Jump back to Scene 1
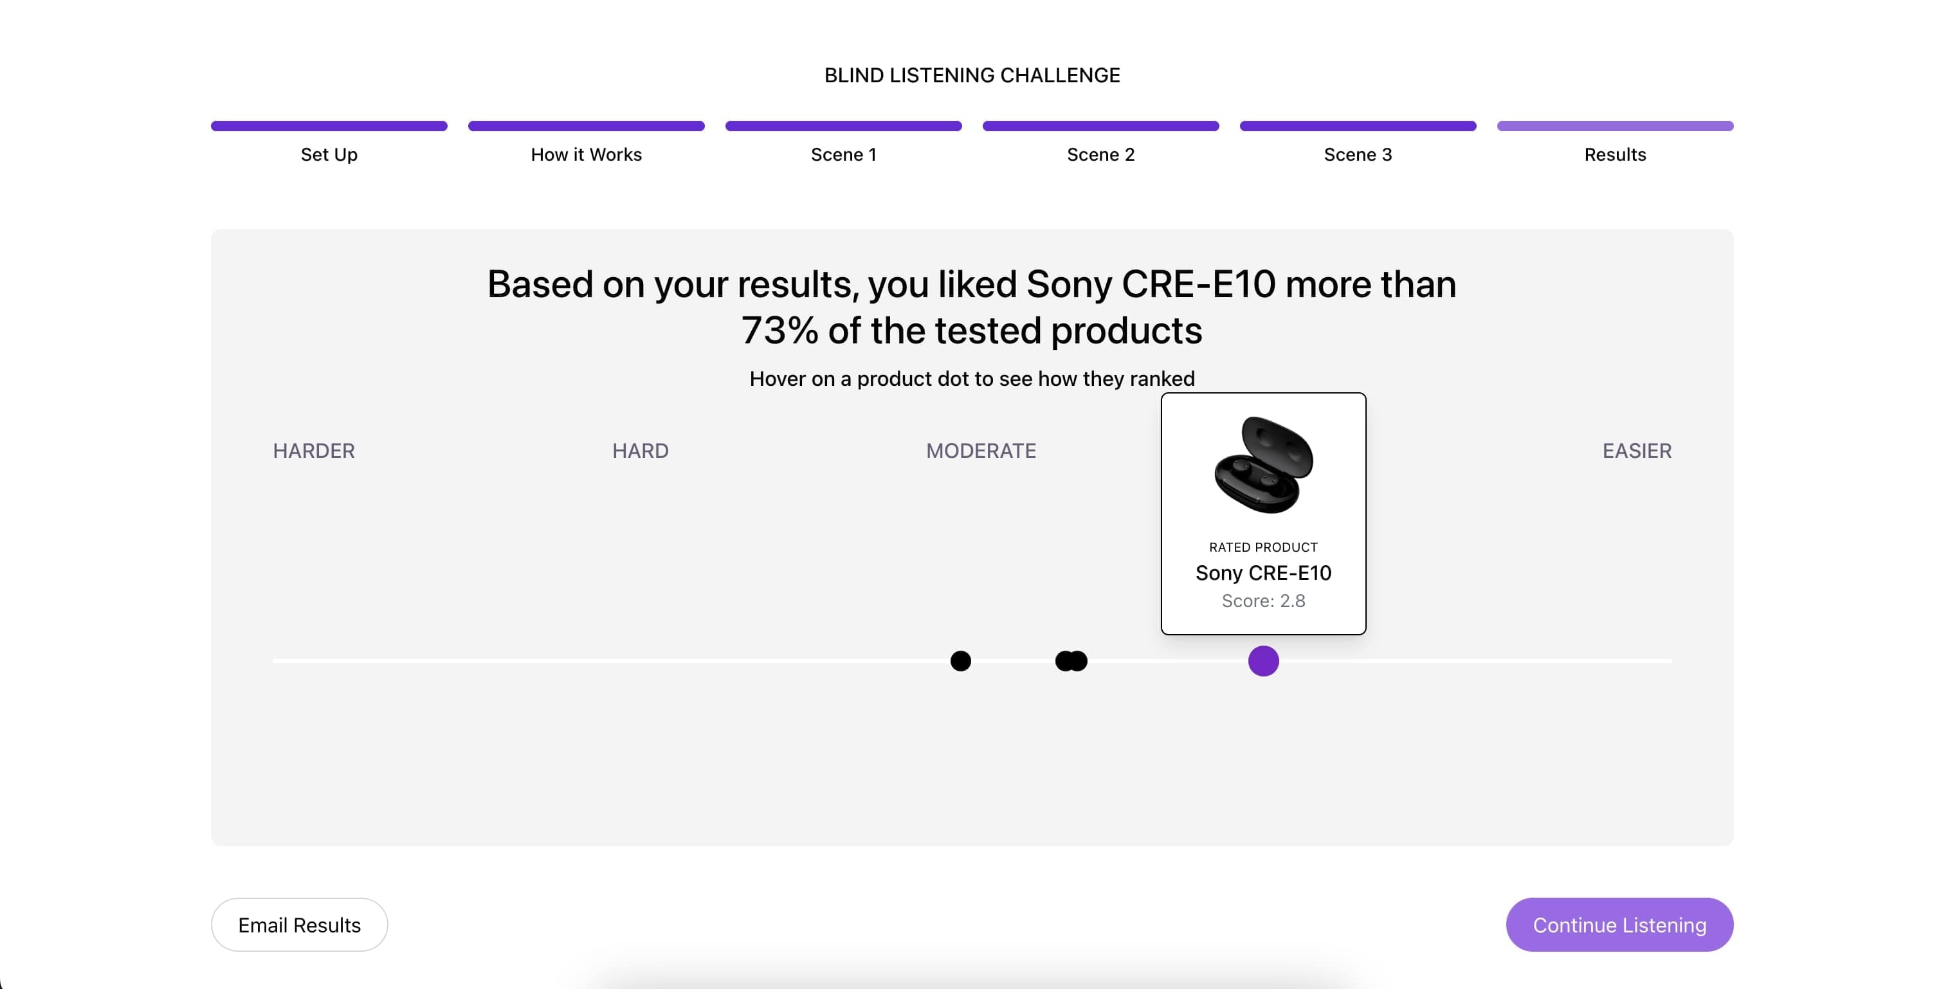Image resolution: width=1941 pixels, height=989 pixels. coord(843,154)
